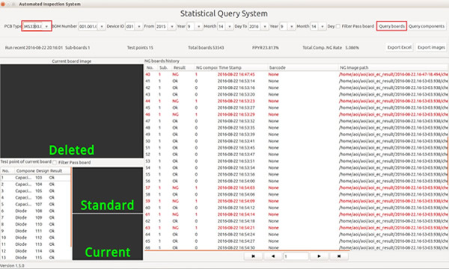Click the Sub. column header
This screenshot has width=449, height=269.
point(165,68)
